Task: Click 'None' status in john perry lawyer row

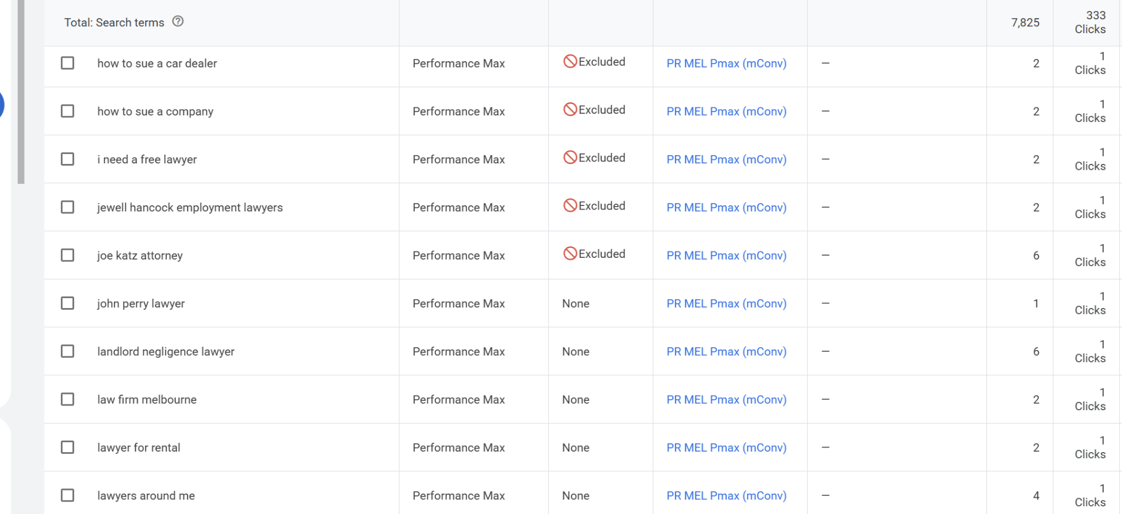Action: pyautogui.click(x=576, y=303)
